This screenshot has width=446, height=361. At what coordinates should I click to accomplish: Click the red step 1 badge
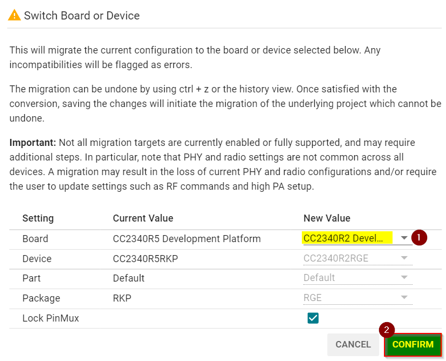point(419,238)
